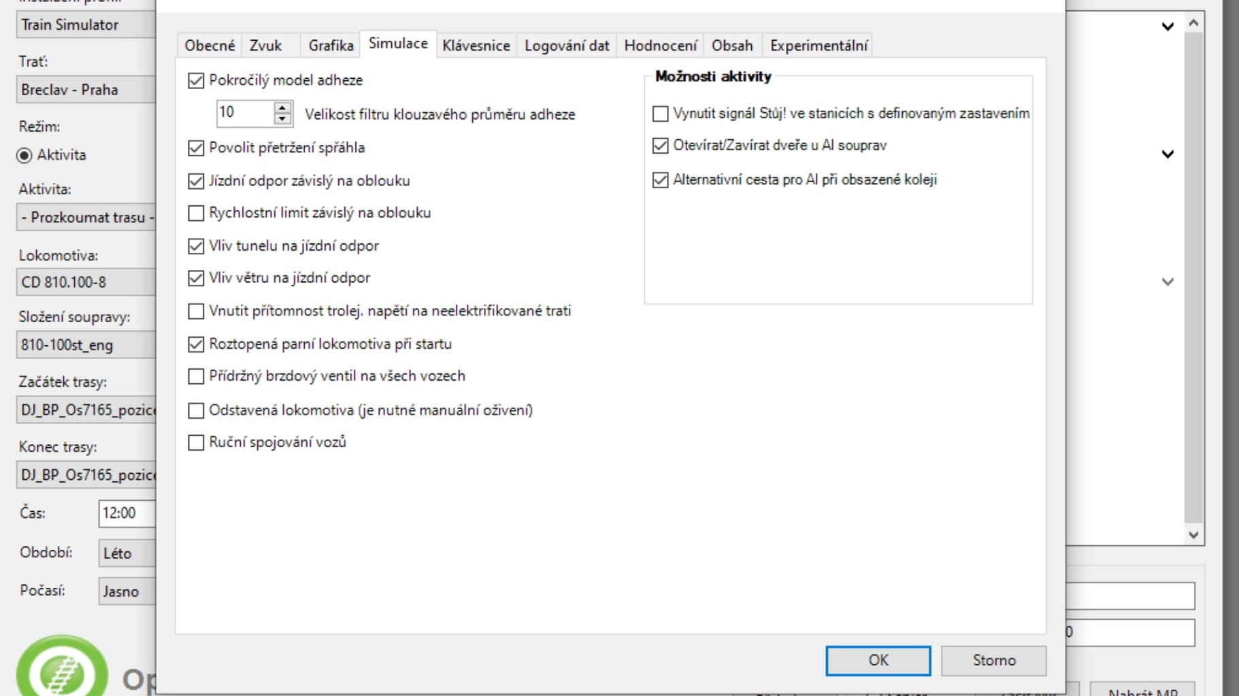Image resolution: width=1239 pixels, height=696 pixels.
Task: Go to the Grafika tab
Action: pyautogui.click(x=331, y=46)
